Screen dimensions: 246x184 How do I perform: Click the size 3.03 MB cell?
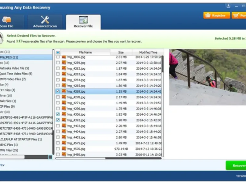click(121, 155)
